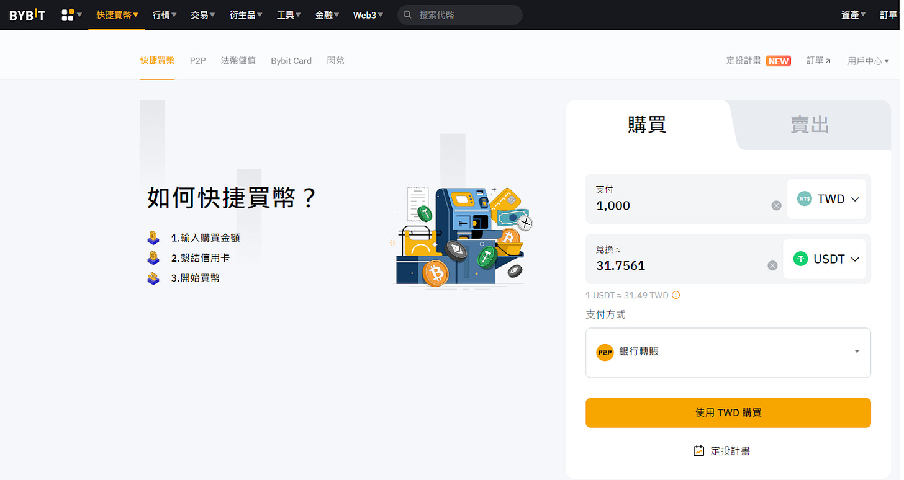
Task: Open the 快捷買幣 top menu
Action: pyautogui.click(x=117, y=15)
